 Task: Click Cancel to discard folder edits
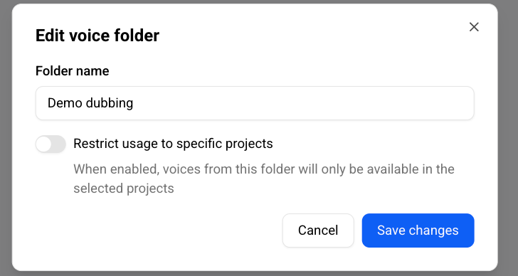point(318,230)
